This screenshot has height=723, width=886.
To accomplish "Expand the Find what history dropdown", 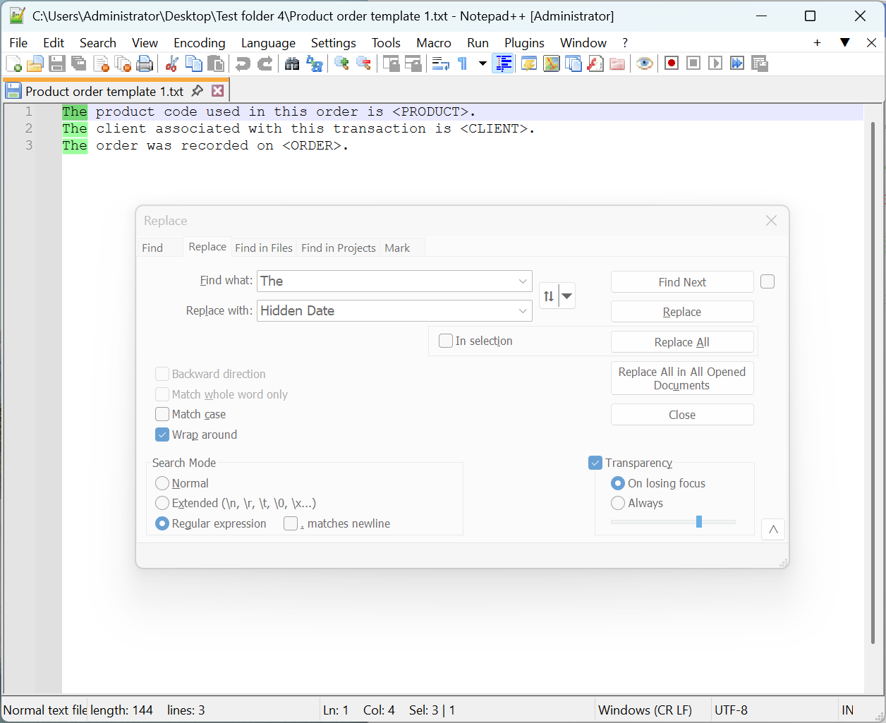I will click(523, 281).
